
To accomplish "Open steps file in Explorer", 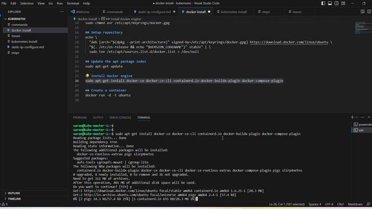I will pyautogui.click(x=15, y=53).
